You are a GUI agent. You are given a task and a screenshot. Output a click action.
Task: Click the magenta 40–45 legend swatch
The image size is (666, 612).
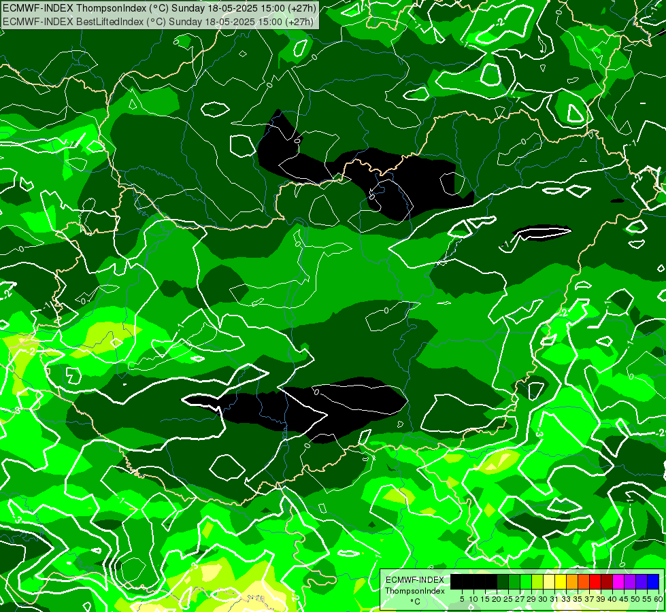point(618,582)
